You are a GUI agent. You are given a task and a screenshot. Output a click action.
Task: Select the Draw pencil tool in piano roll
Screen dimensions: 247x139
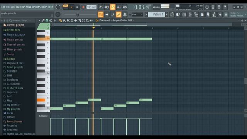pyautogui.click(x=60, y=20)
